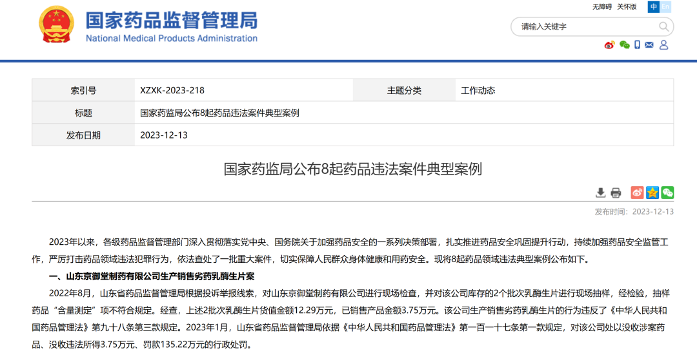Screen dimensions: 697x353
Task: Switch language to En English
Action: (x=665, y=6)
